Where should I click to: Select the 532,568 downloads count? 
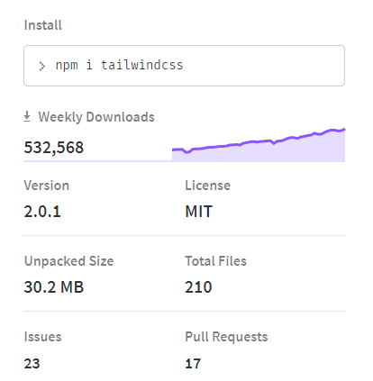54,148
